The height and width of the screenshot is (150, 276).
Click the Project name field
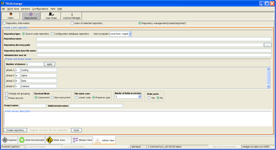(x=33, y=106)
